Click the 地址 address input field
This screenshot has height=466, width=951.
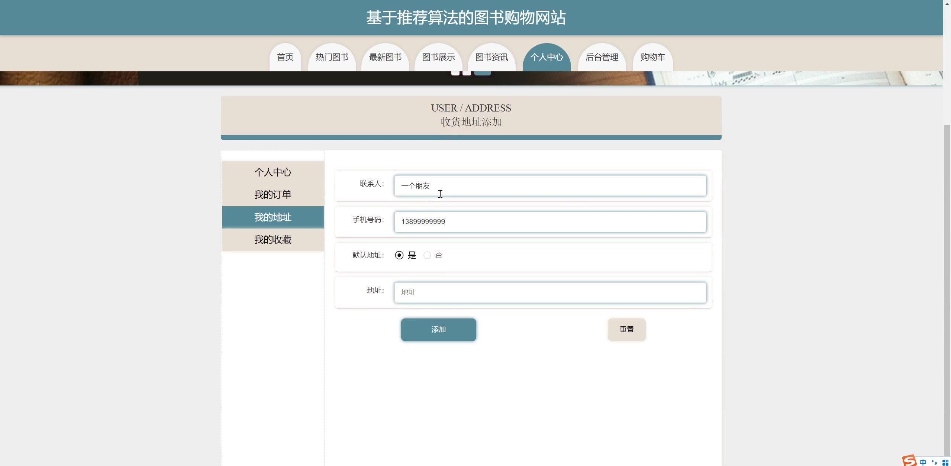click(550, 292)
